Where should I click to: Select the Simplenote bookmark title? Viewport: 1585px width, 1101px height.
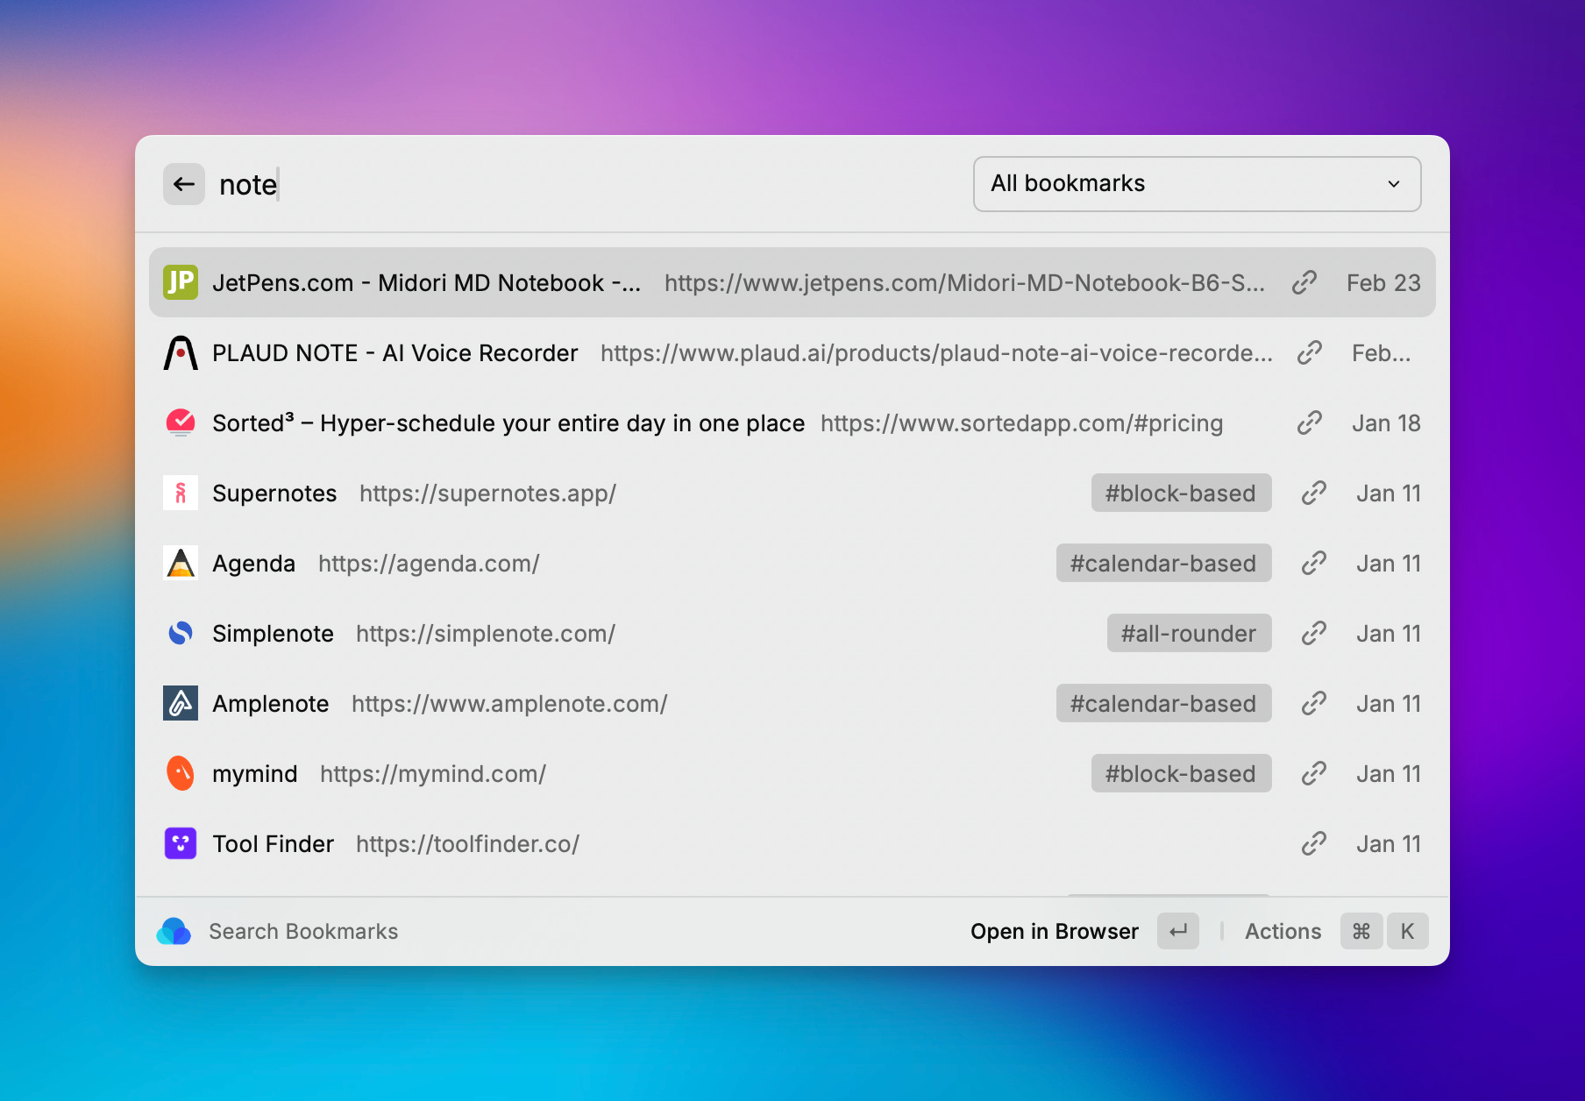[274, 633]
